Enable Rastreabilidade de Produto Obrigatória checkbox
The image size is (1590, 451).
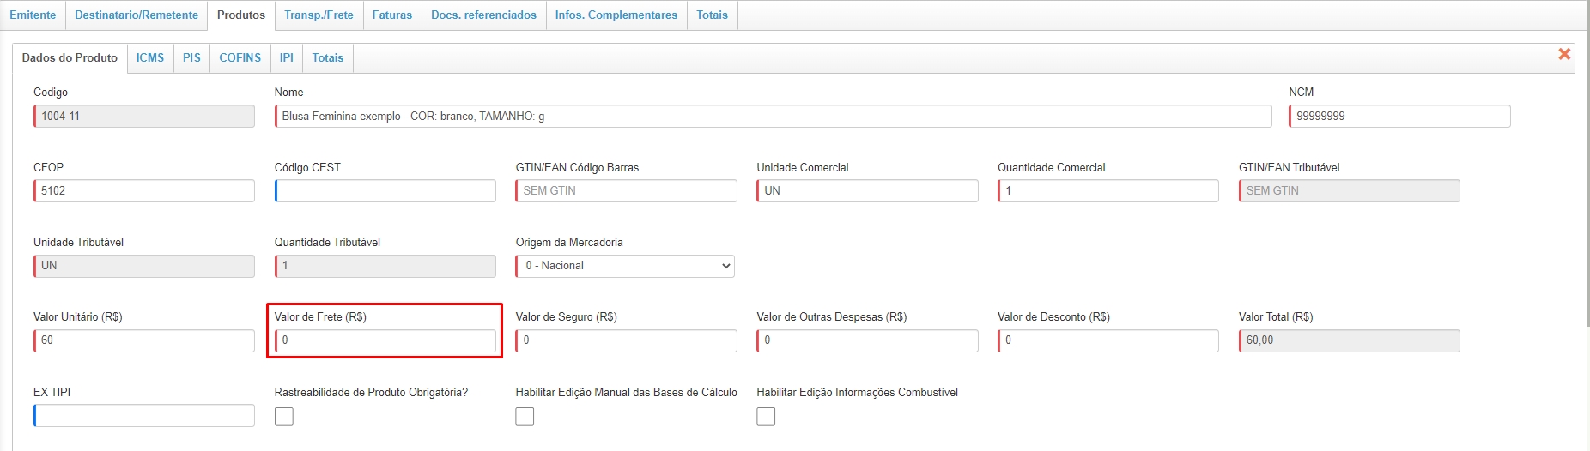(284, 416)
